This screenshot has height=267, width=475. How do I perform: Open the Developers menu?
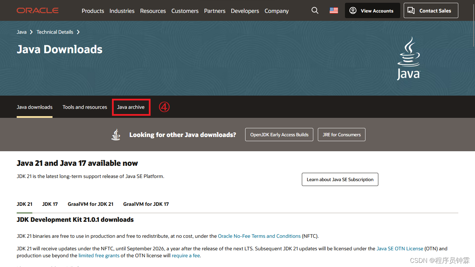245,11
